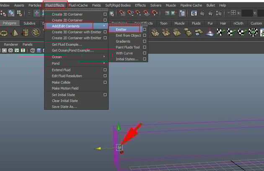Click the yellow move manipulator arrow
The image size is (264, 171).
(97, 148)
